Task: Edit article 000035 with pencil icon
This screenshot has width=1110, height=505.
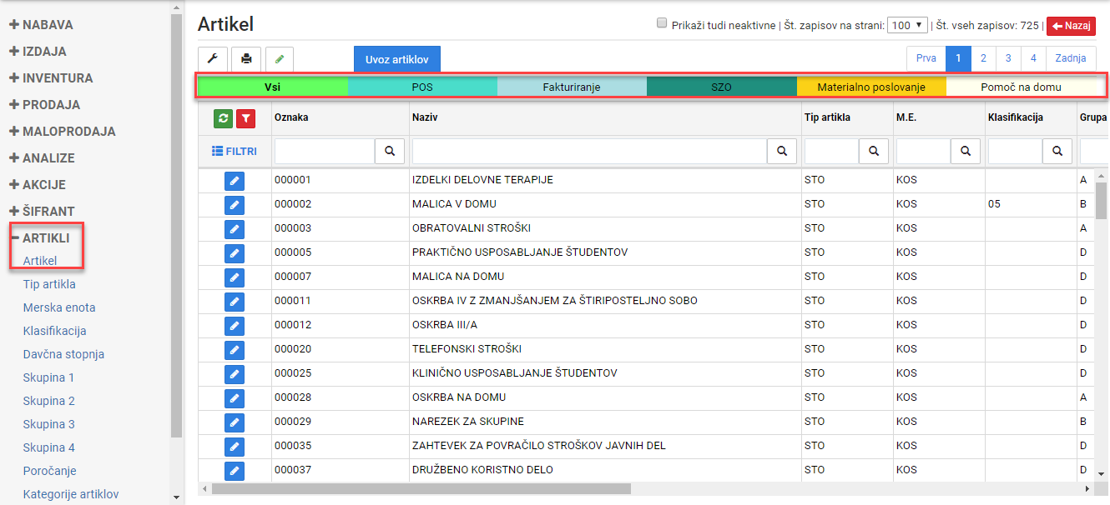Action: 235,446
